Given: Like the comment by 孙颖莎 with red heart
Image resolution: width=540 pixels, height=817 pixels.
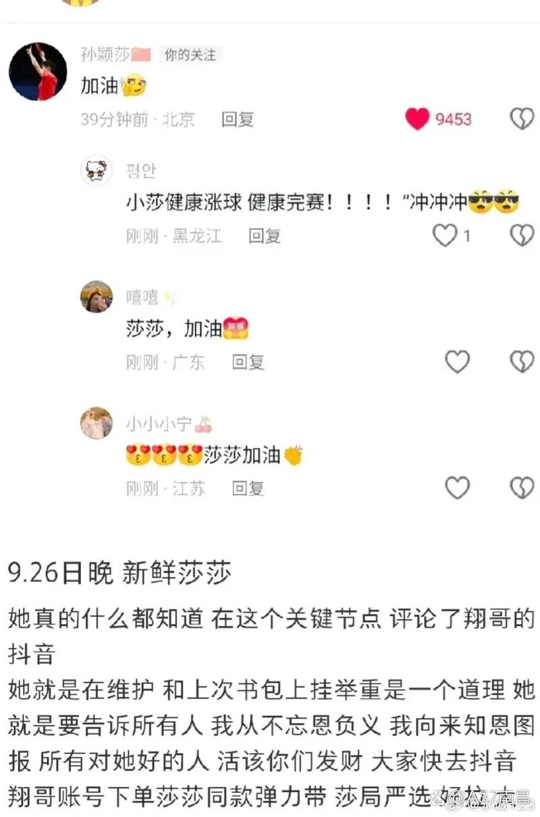Looking at the screenshot, I should pos(418,119).
